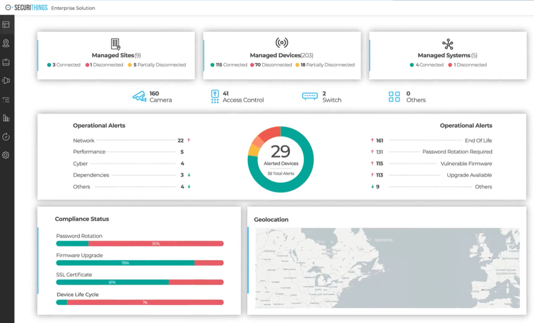
Task: Click the green down arrow beside Dependencies
Action: [x=189, y=175]
